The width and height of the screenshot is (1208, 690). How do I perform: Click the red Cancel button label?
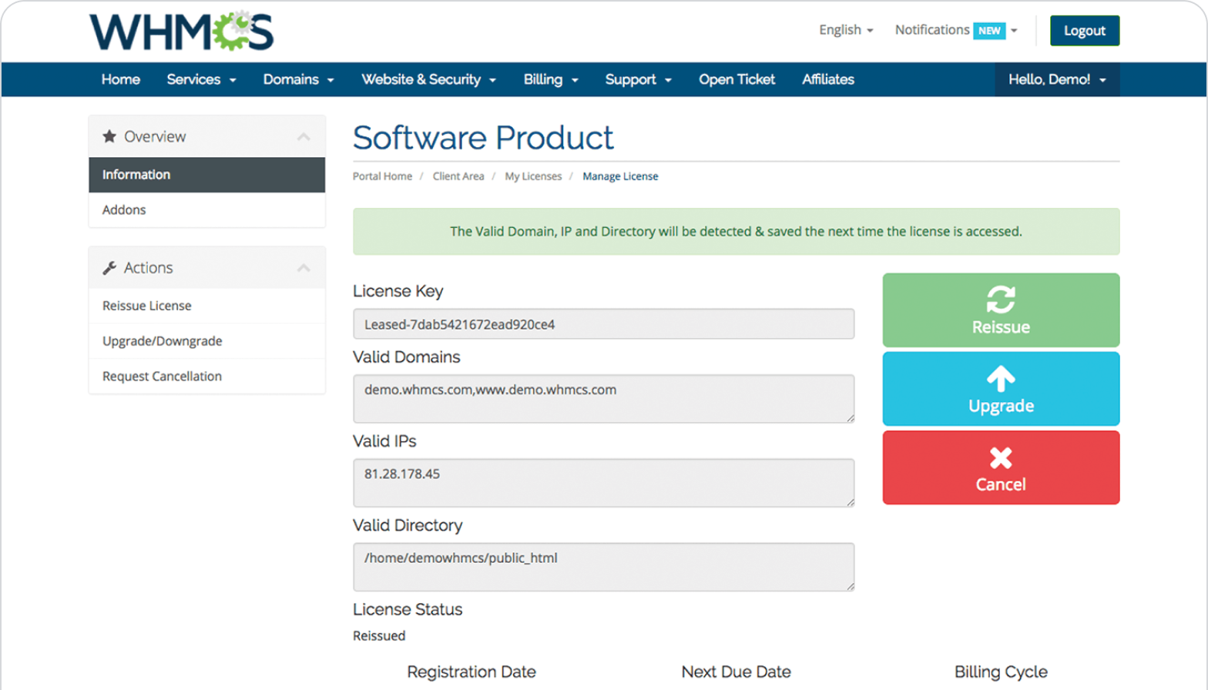(1001, 484)
